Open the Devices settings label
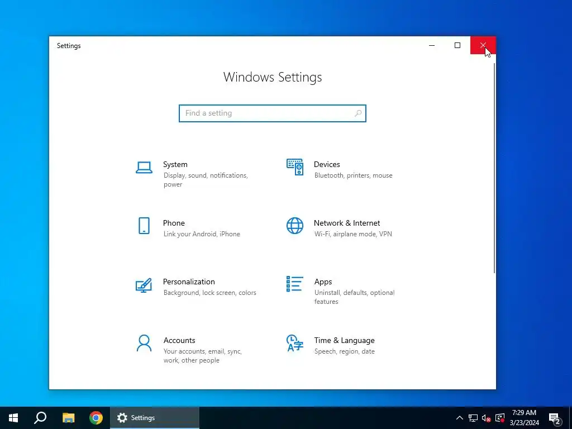The image size is (572, 429). coord(327,165)
